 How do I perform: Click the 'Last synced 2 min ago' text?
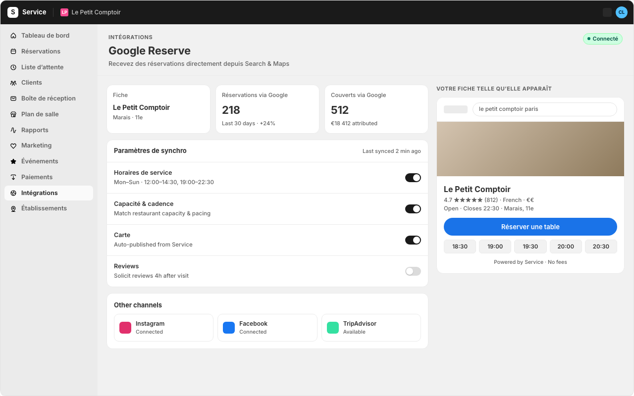click(392, 151)
